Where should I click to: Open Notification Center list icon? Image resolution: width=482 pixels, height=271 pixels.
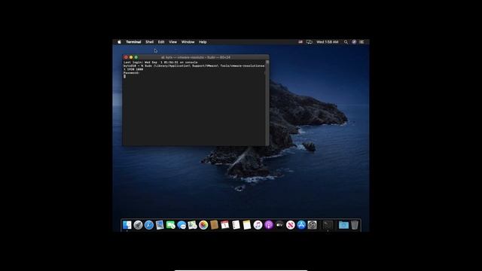click(x=361, y=42)
